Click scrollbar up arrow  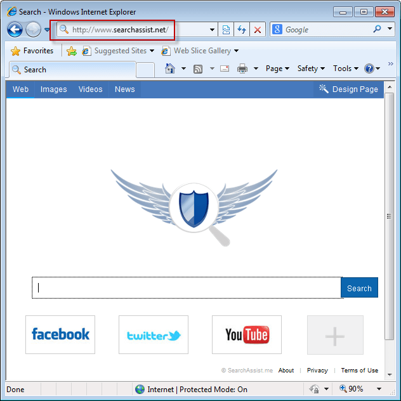390,87
